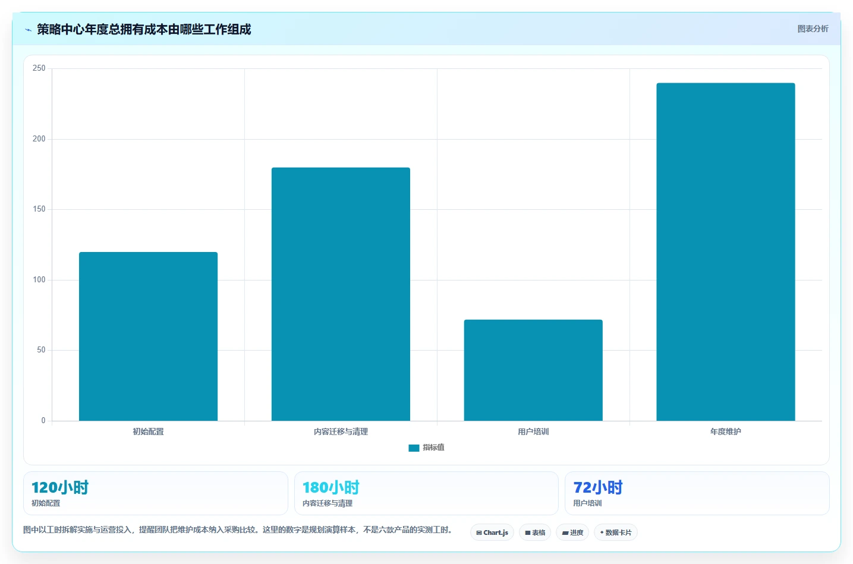This screenshot has height=564, width=853.
Task: Open the 180小时 内容迁移与清理 data card
Action: click(x=426, y=493)
